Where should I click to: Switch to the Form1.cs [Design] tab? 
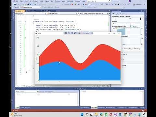click(x=46, y=11)
